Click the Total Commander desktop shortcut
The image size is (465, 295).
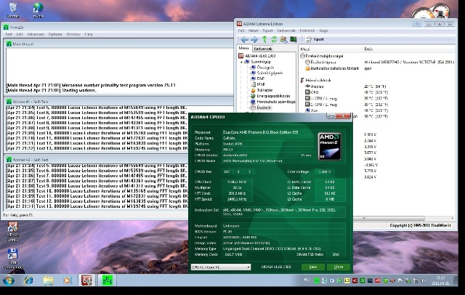pyautogui.click(x=12, y=259)
